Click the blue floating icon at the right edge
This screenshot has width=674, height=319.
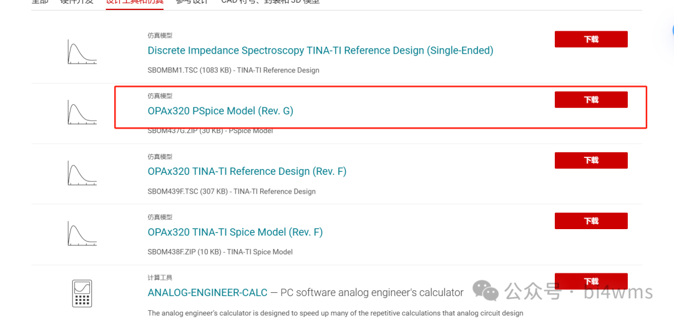[672, 30]
